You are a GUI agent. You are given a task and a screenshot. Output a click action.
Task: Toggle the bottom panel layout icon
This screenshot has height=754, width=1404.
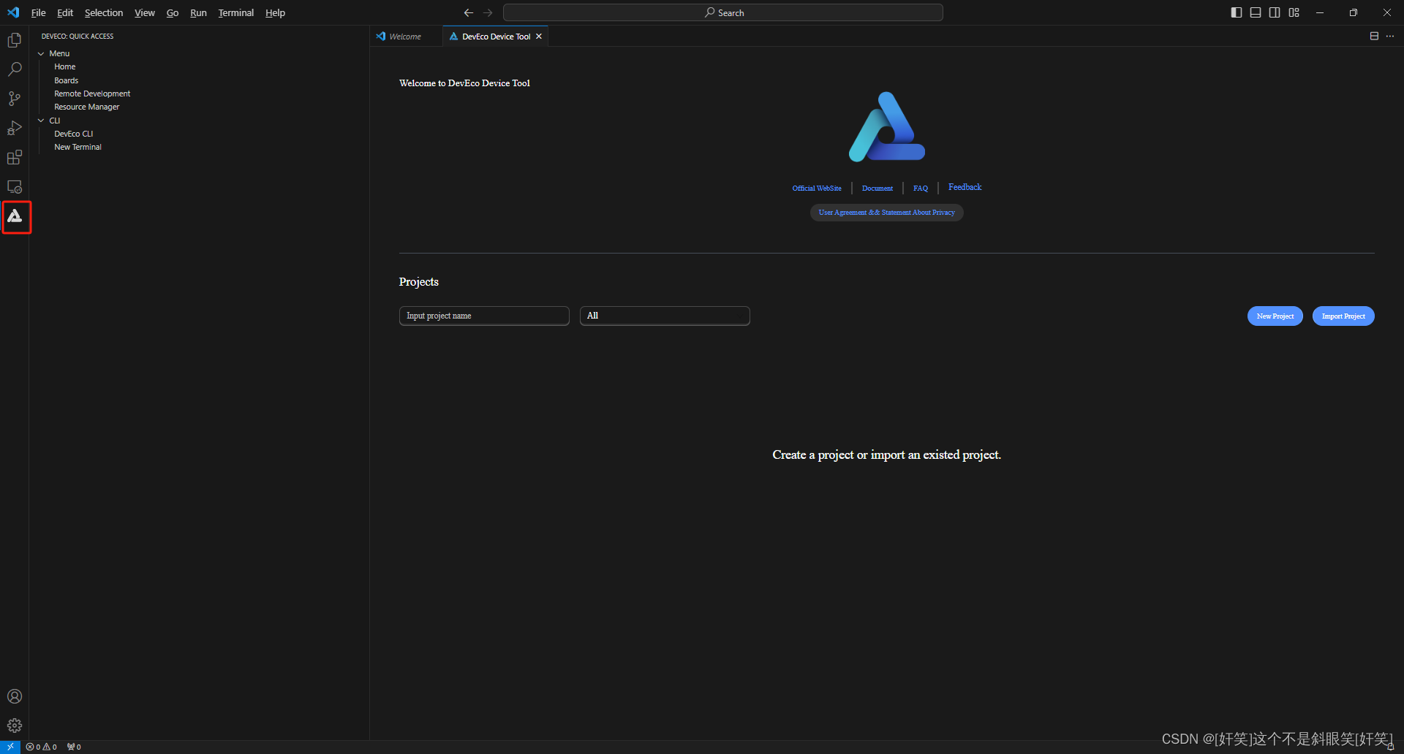(x=1256, y=12)
